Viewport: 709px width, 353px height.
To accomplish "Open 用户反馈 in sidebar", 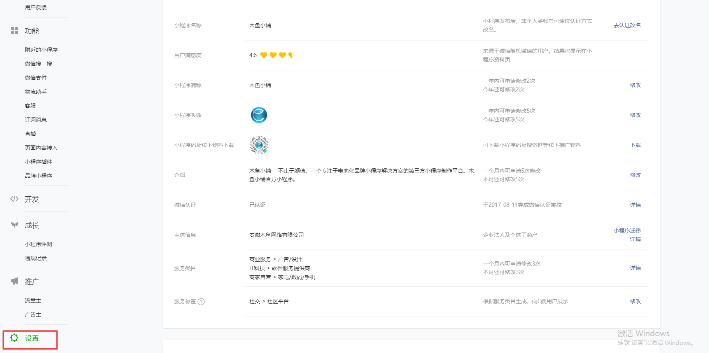I will (36, 7).
